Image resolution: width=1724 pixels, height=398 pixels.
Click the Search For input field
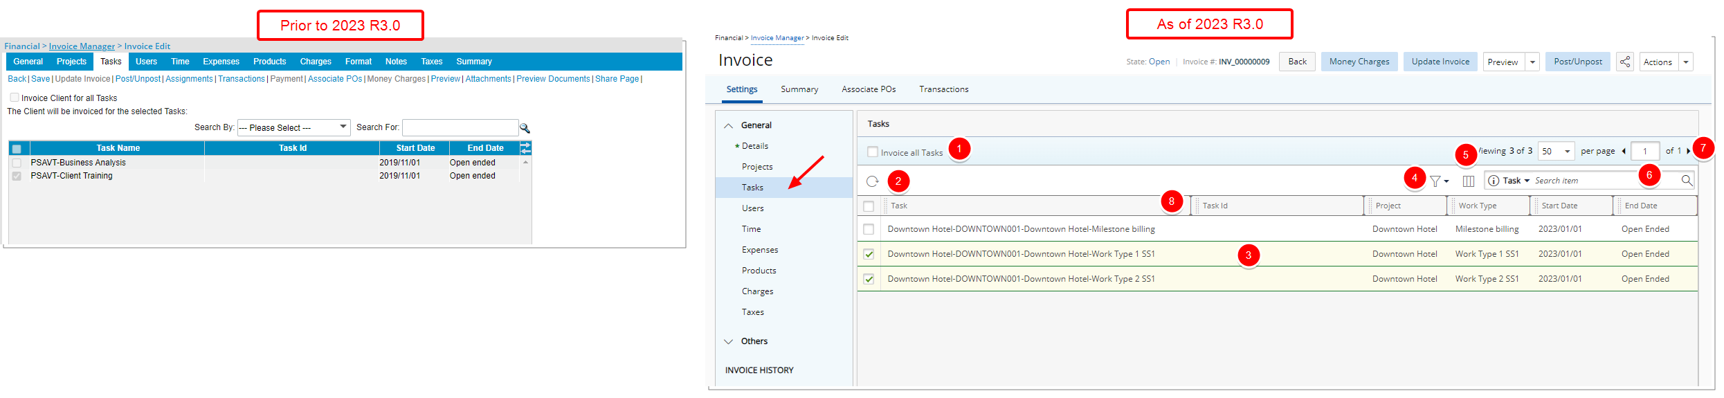(460, 127)
